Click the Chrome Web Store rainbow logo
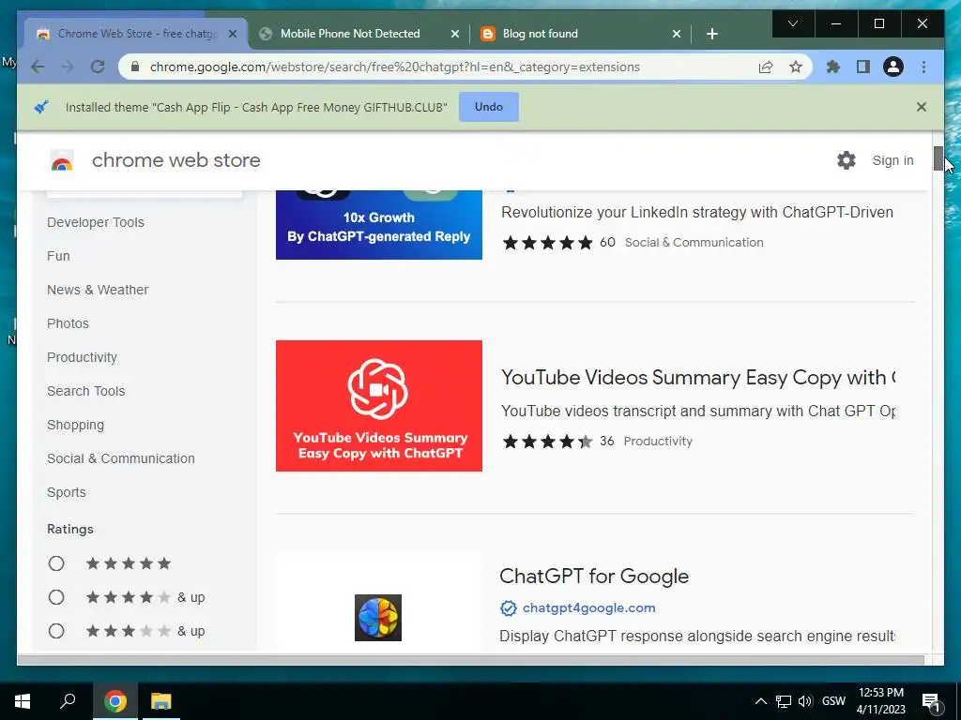 click(x=62, y=160)
